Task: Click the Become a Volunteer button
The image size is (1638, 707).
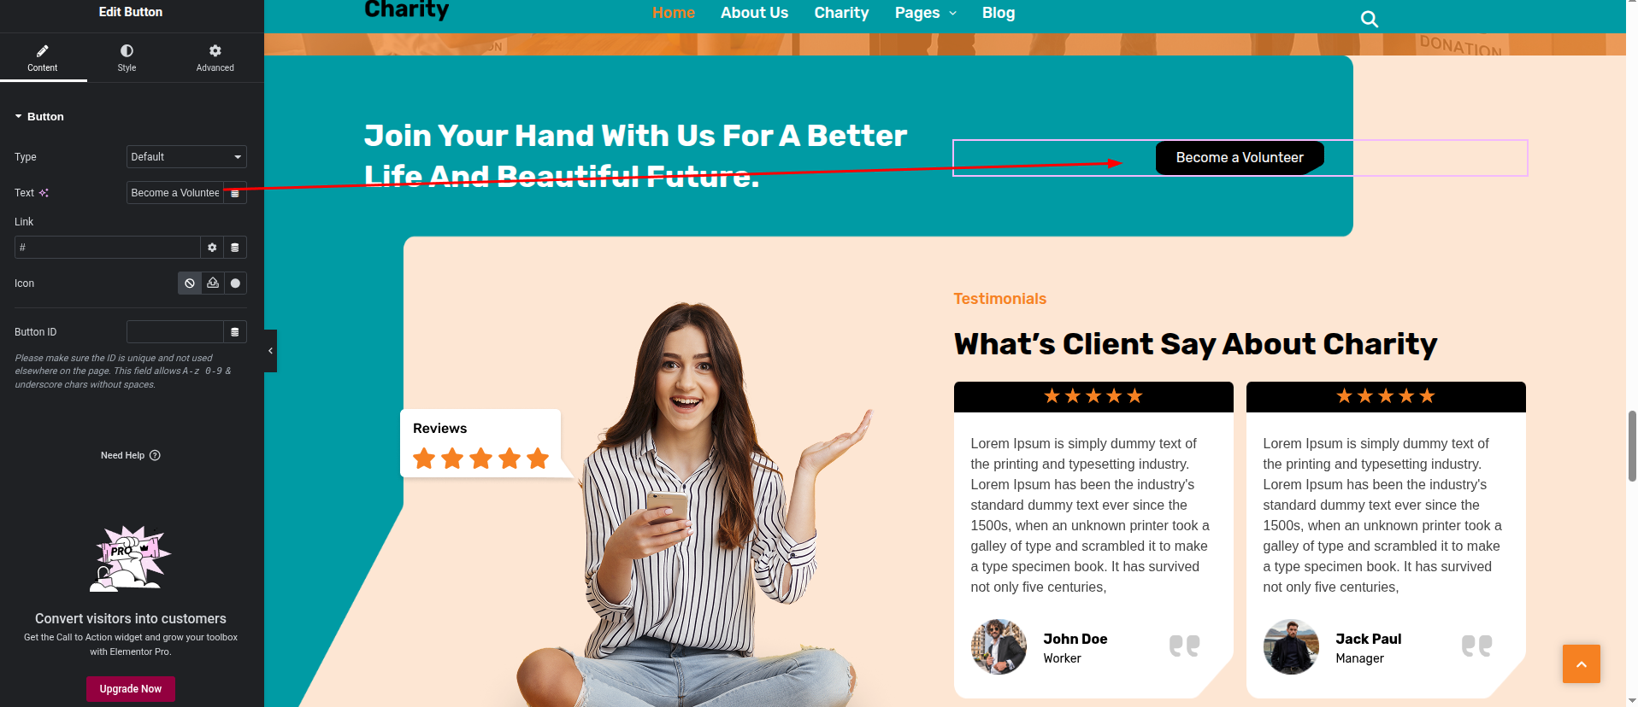Action: tap(1240, 158)
